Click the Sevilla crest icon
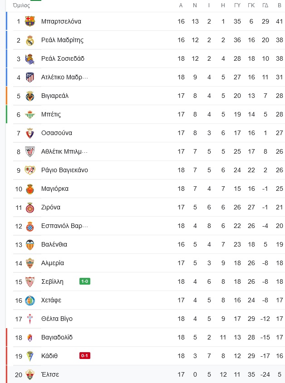Viewport: 285px width, 383px height. [x=30, y=281]
